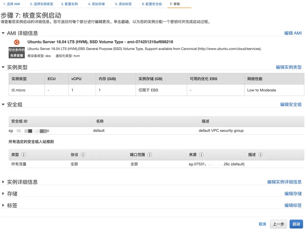
Task: Collapse the 实例类型 section
Action: pos(3,67)
